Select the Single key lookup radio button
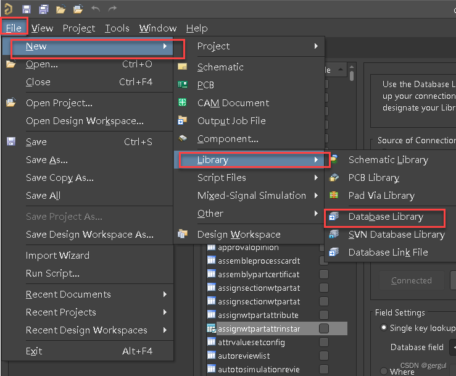 384,328
